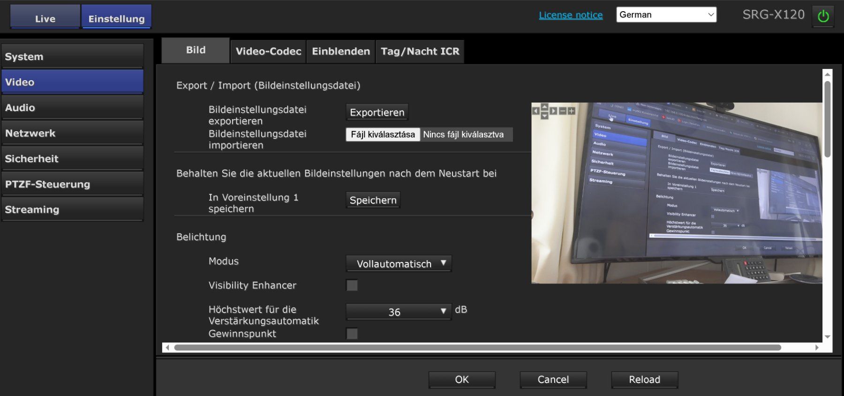Pan camera left with the arrow icon
This screenshot has height=396, width=844.
click(535, 111)
